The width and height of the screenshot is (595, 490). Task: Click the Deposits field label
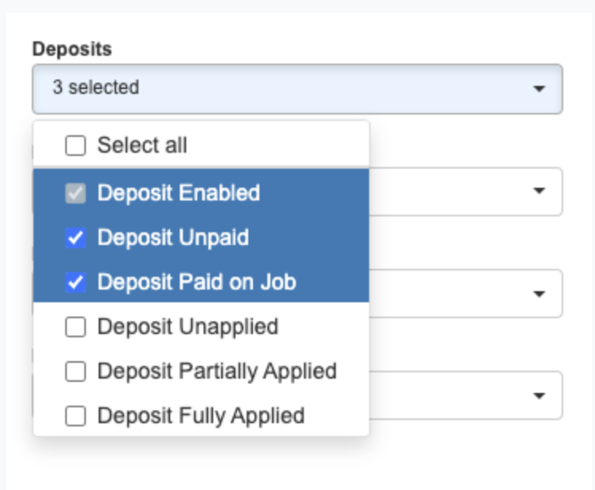(x=72, y=49)
